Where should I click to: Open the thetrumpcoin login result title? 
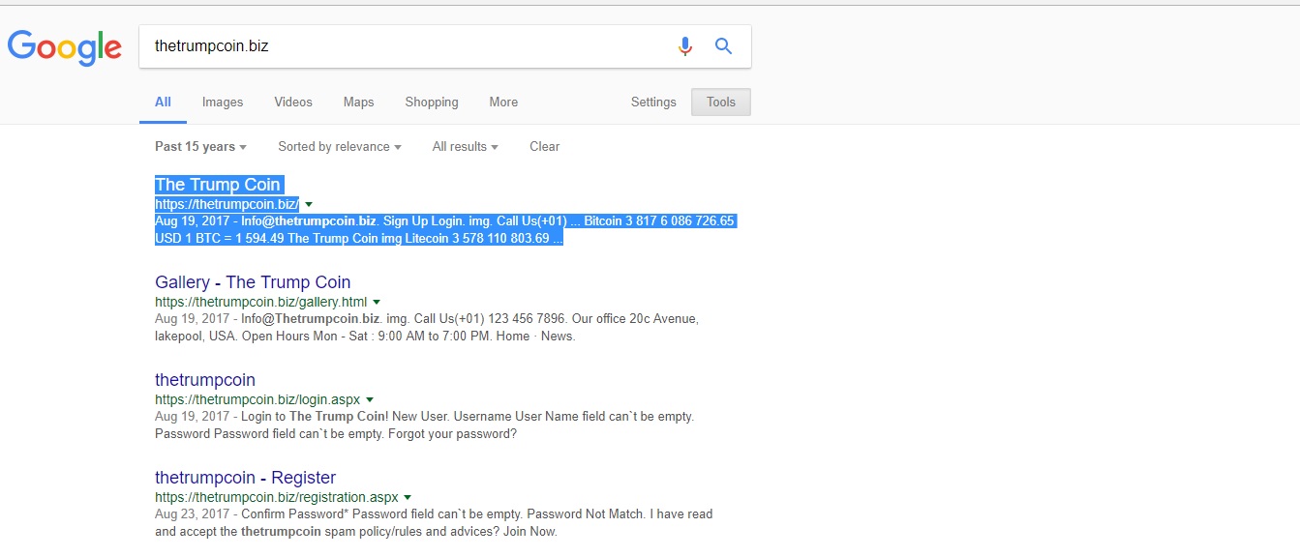pyautogui.click(x=205, y=380)
